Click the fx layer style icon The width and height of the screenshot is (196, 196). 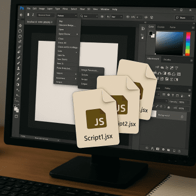click(153, 149)
